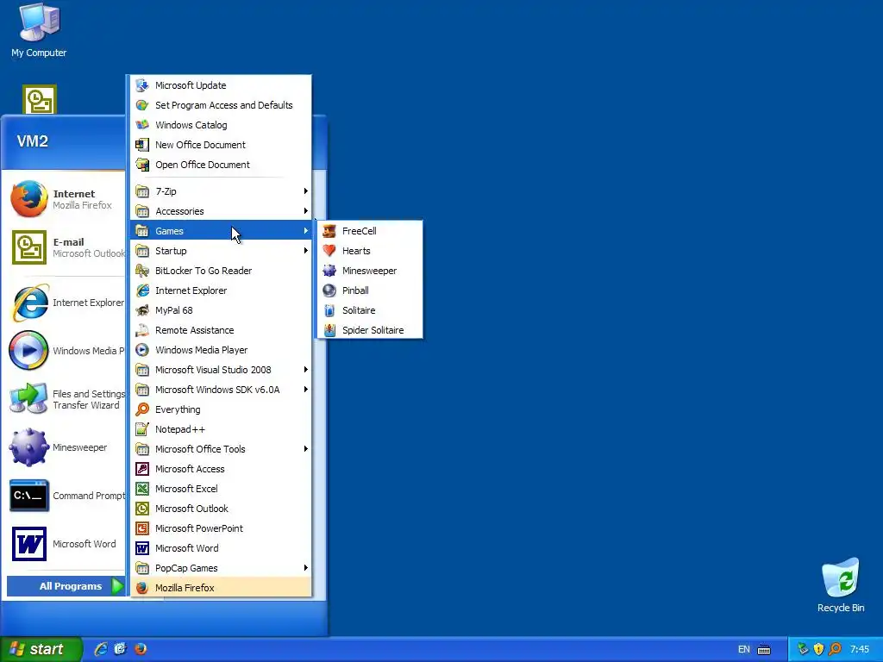This screenshot has width=883, height=662.
Task: Expand the Microsoft Visual Studio 2008 arrow
Action: click(306, 369)
